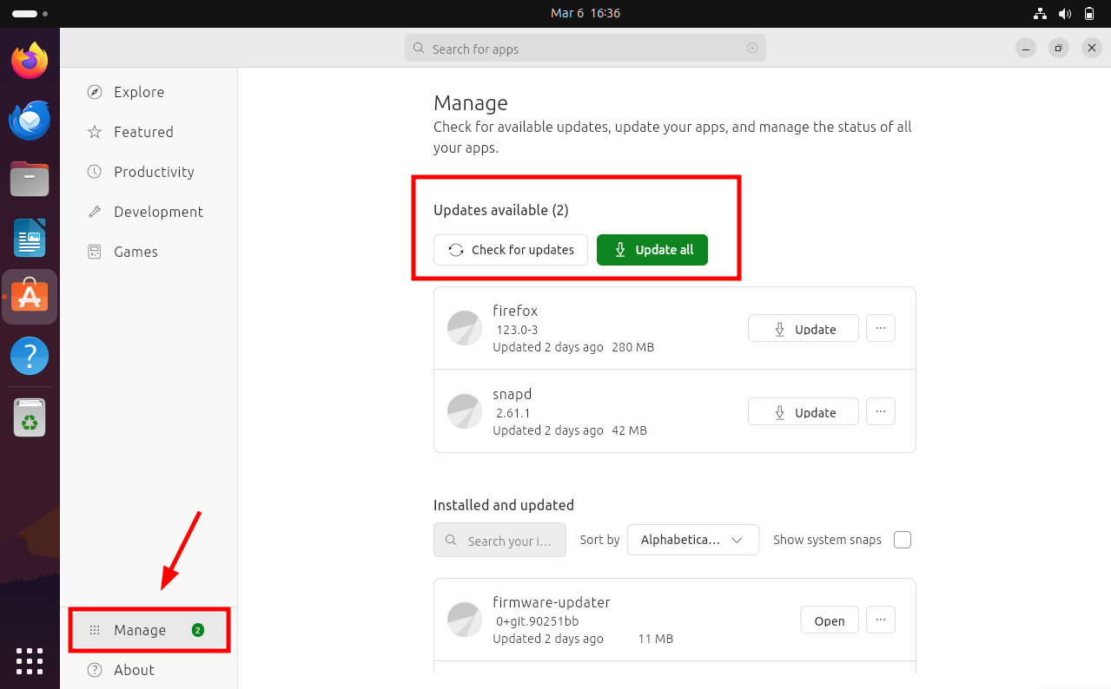The width and height of the screenshot is (1111, 689).
Task: Open more options for firmware-updater
Action: point(881,620)
